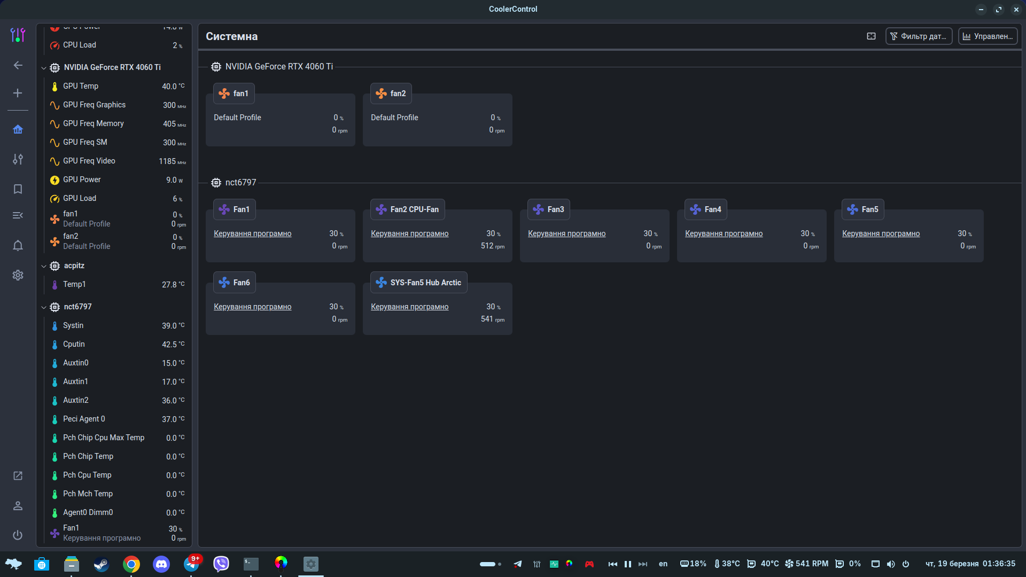Click the back arrow in sidebar
This screenshot has height=577, width=1026.
18,65
